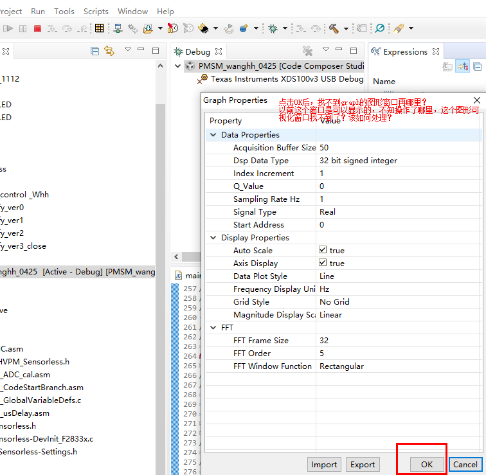Screen dimensions: 486x475
Task: Click the load program folder icon
Action: point(148,28)
